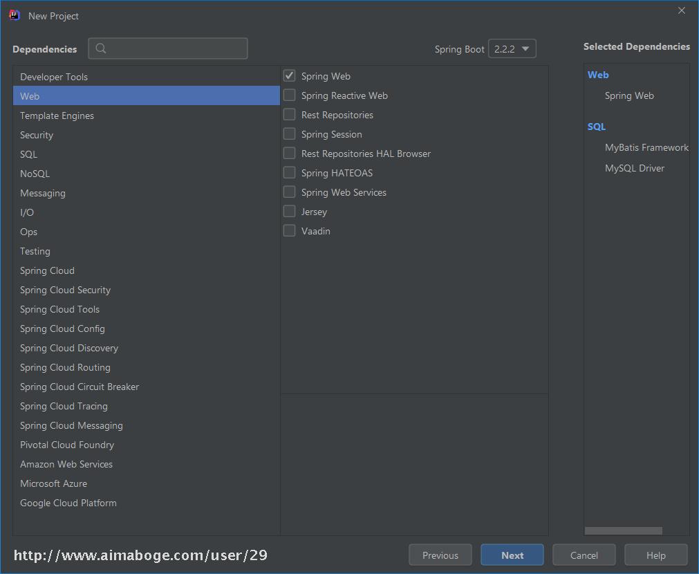Image resolution: width=699 pixels, height=574 pixels.
Task: Close the New Project dialog
Action: tap(682, 10)
